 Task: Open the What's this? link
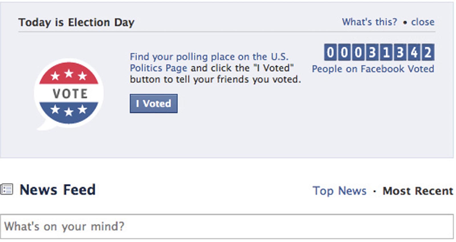point(369,22)
